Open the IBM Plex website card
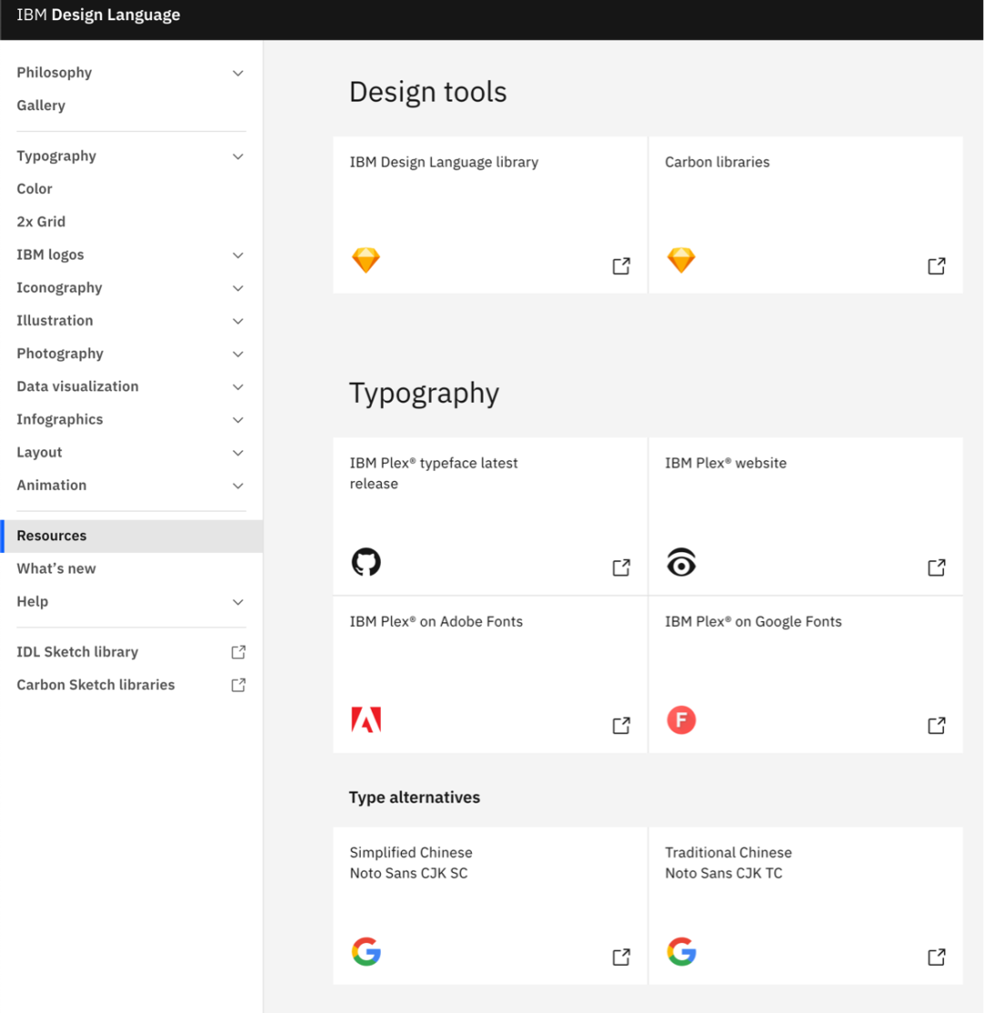This screenshot has width=984, height=1013. (x=805, y=516)
